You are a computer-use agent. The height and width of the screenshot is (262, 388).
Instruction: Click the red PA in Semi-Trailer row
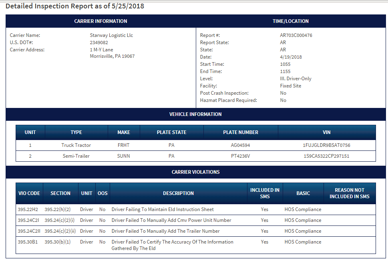(171, 156)
